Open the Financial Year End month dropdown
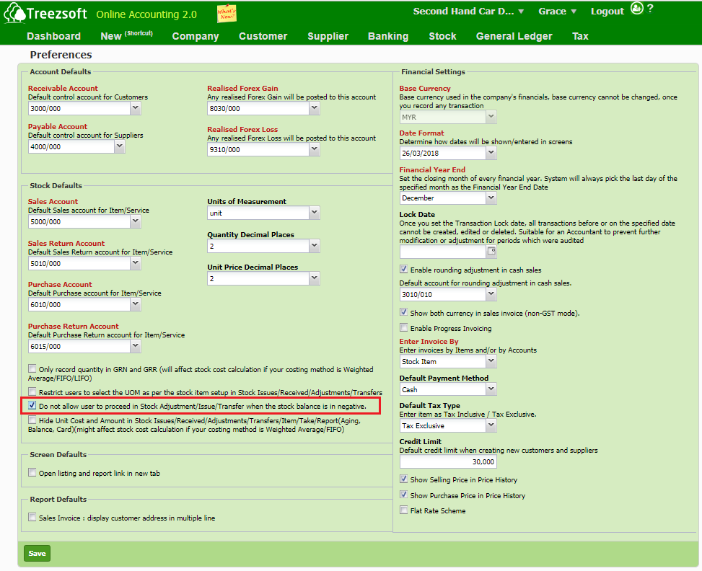Viewport: 702px width, 571px height. tap(491, 198)
